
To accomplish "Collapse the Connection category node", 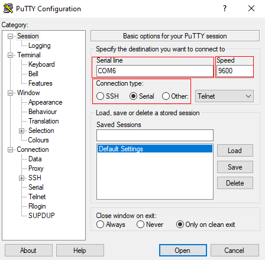I will coord(10,149).
